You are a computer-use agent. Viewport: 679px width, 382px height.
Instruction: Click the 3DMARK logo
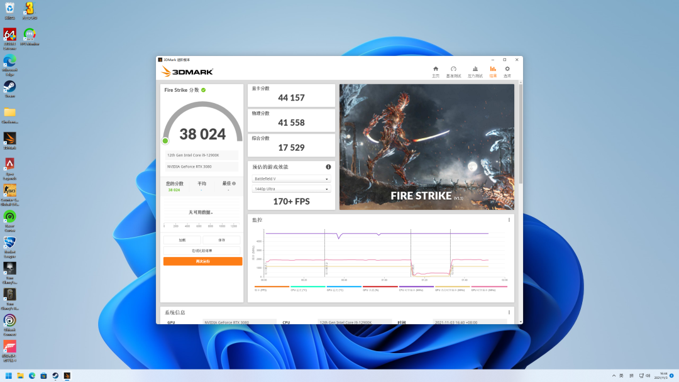[x=187, y=72]
